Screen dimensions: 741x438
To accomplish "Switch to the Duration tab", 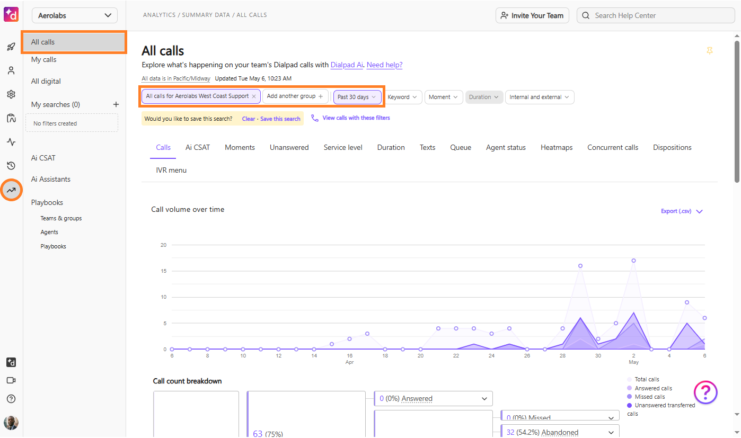I will (391, 147).
